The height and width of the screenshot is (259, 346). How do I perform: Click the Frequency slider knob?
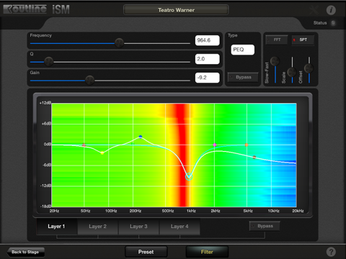(119, 43)
